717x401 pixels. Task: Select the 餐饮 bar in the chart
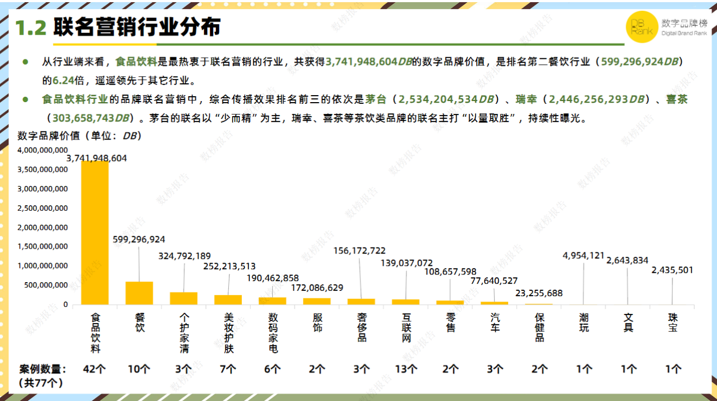click(x=140, y=293)
